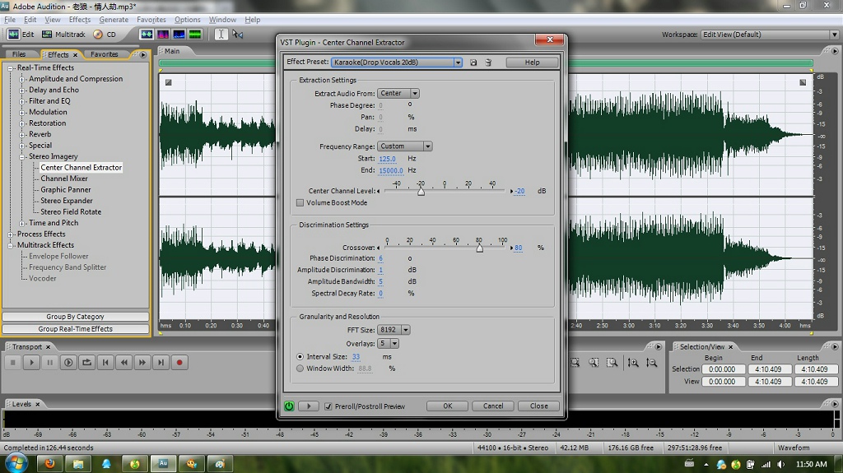Start plugin preview playback

tap(309, 406)
